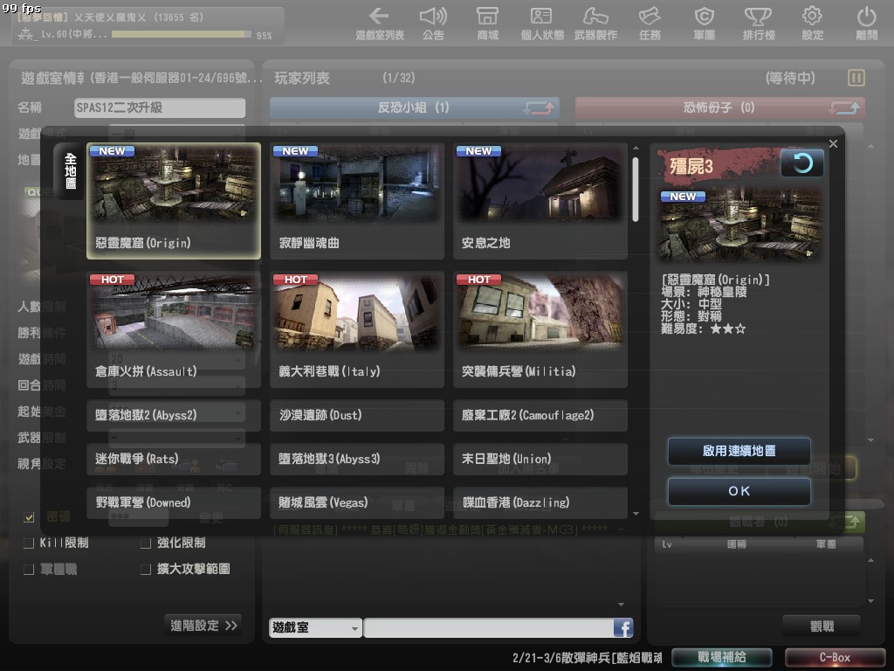Click the swap-team icon on 反恐小組 bar
This screenshot has height=671, width=894.
click(x=540, y=107)
